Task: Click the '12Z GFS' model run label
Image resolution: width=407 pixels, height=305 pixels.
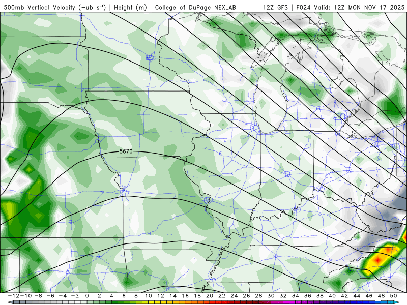Action: point(275,7)
